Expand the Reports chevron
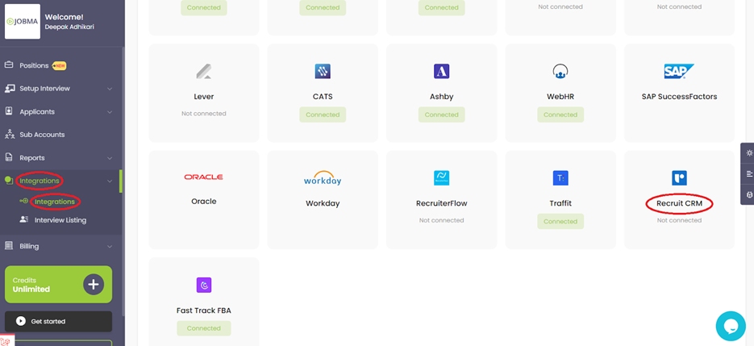Viewport: 754px width, 346px height. [110, 158]
